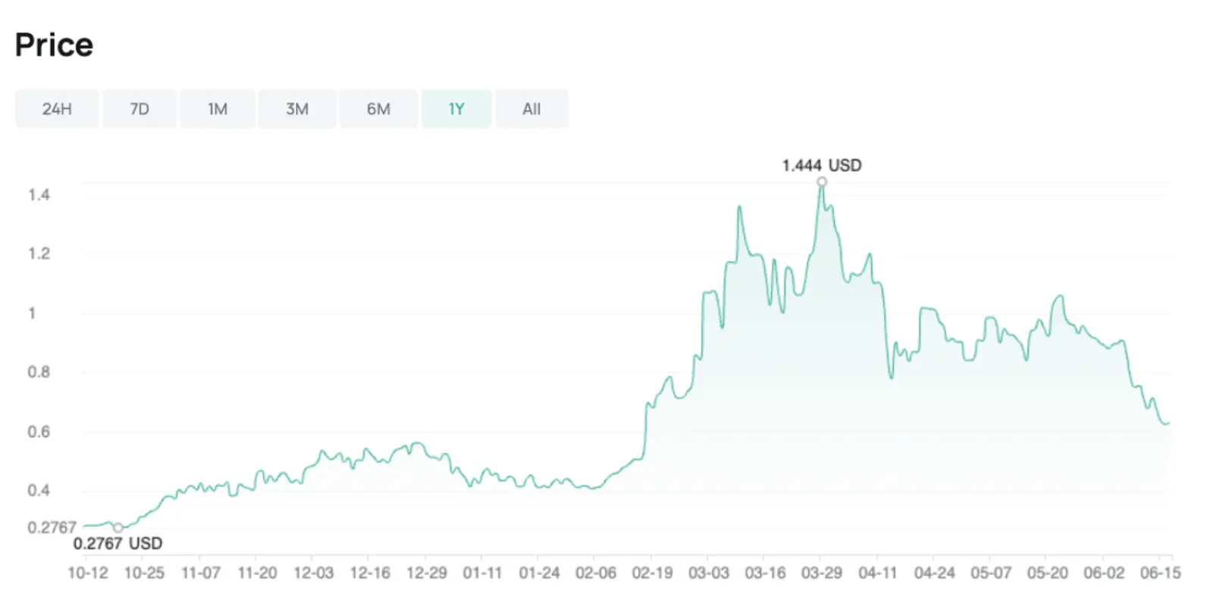Click x-axis date 03-29

pyautogui.click(x=822, y=573)
